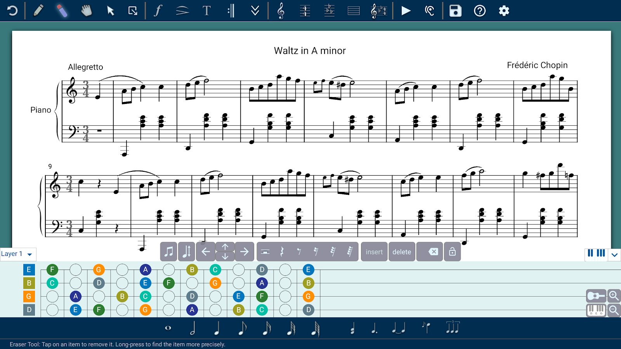Open the key signature tool
The width and height of the screenshot is (621, 349).
click(x=329, y=11)
